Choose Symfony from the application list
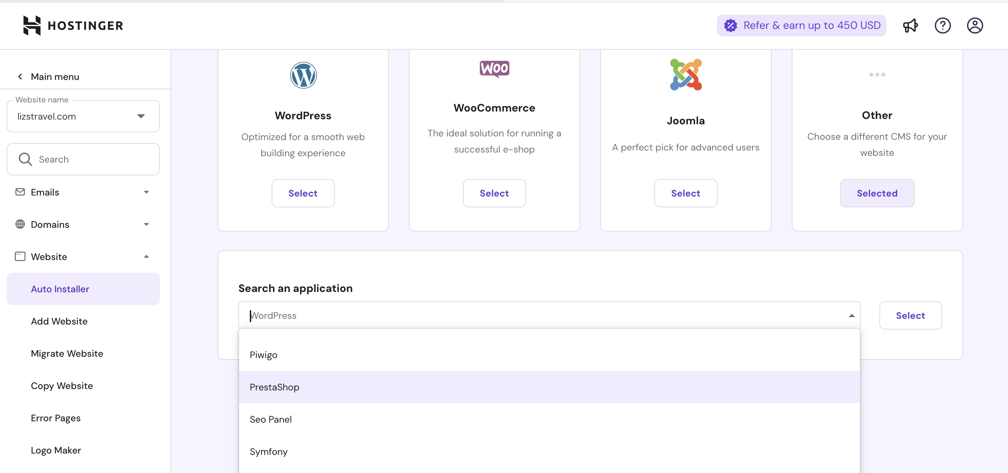 [x=549, y=451]
